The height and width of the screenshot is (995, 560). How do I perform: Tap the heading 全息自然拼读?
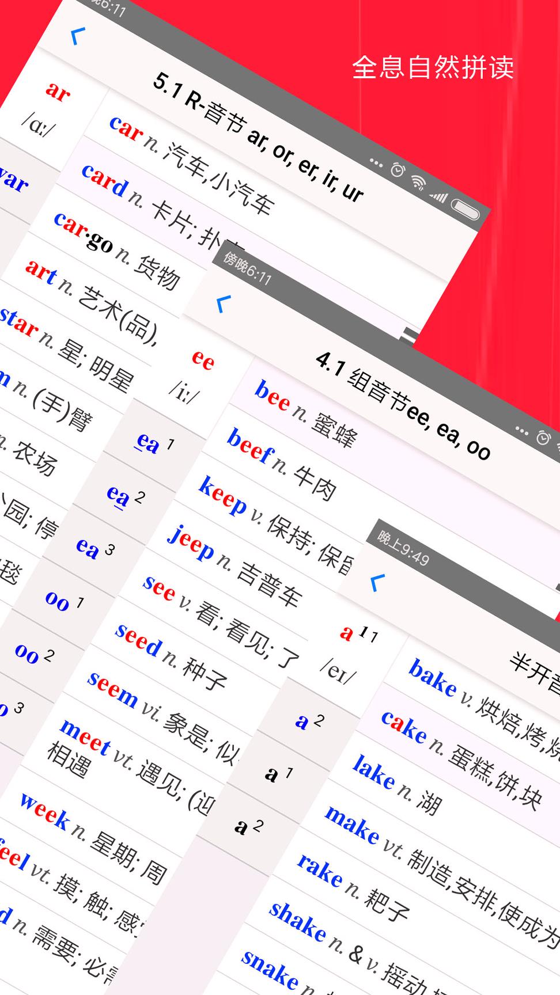point(433,67)
